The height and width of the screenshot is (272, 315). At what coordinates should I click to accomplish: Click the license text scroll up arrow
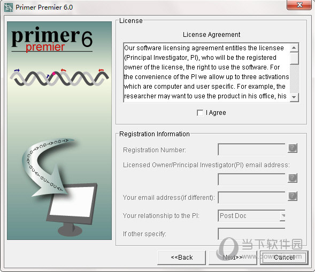tap(294, 48)
